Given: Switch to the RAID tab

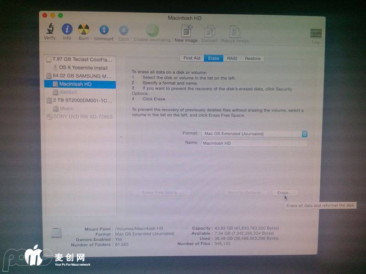Looking at the screenshot, I should [x=232, y=58].
